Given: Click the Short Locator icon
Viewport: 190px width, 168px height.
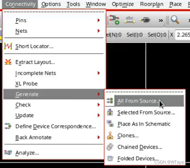Looking at the screenshot, I should pos(8,46).
